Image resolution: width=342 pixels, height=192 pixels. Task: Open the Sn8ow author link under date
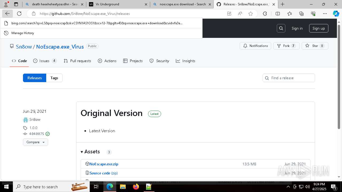[x=35, y=120]
